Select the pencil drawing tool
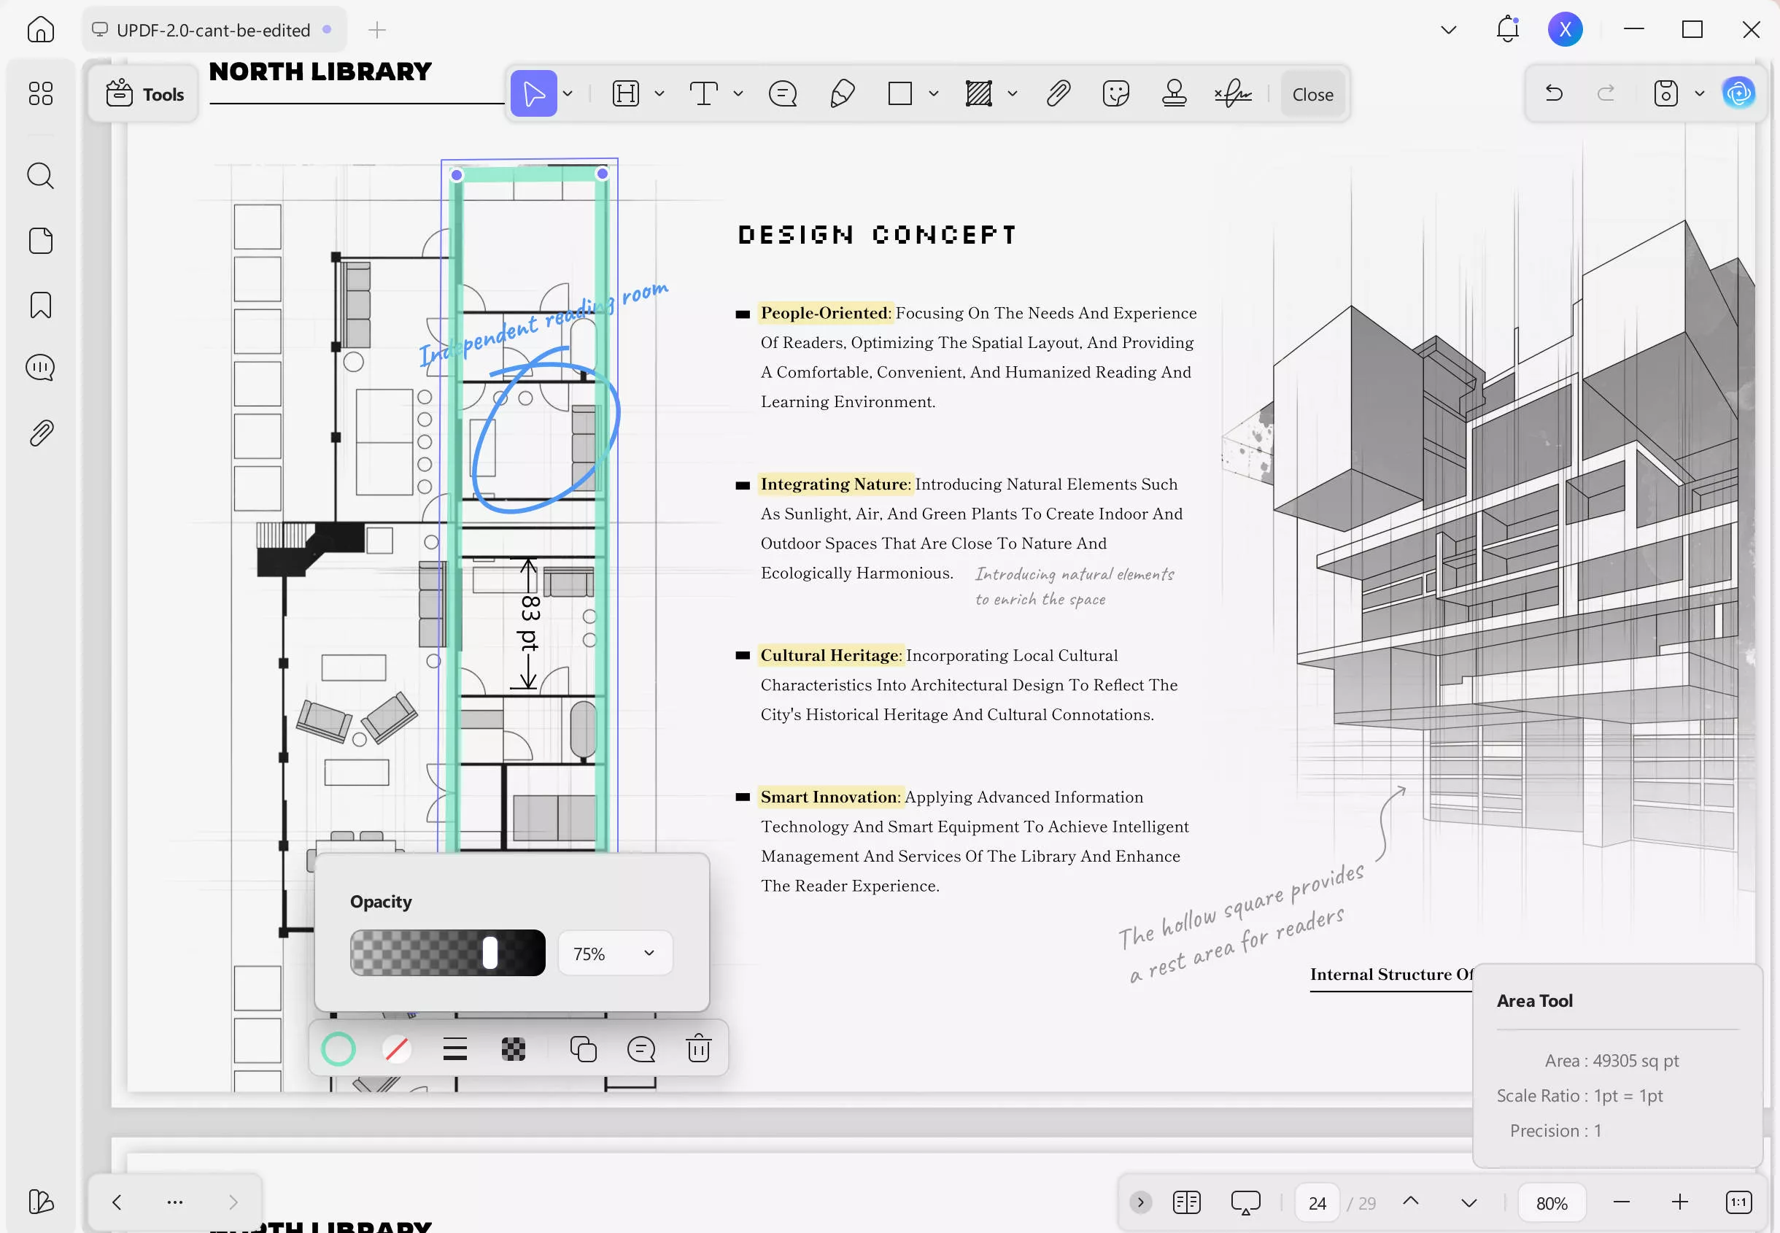 coord(842,94)
